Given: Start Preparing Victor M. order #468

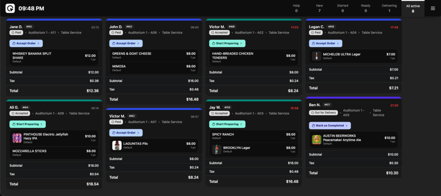Looking at the screenshot, I should click(227, 43).
